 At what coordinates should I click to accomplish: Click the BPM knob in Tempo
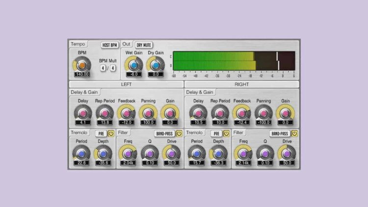point(82,65)
